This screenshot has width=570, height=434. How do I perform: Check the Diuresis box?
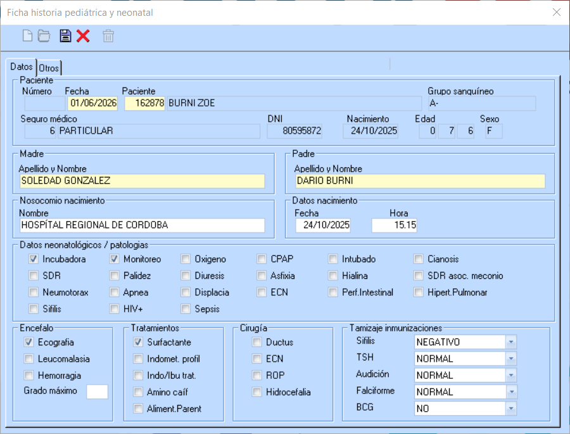(186, 276)
